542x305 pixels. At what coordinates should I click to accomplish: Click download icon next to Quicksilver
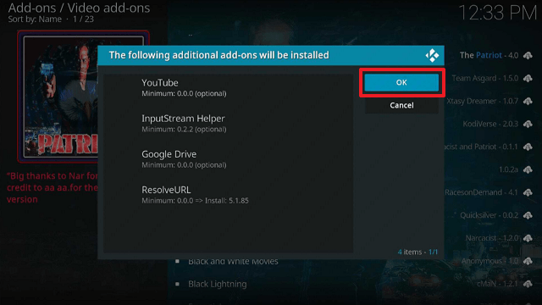tap(528, 215)
